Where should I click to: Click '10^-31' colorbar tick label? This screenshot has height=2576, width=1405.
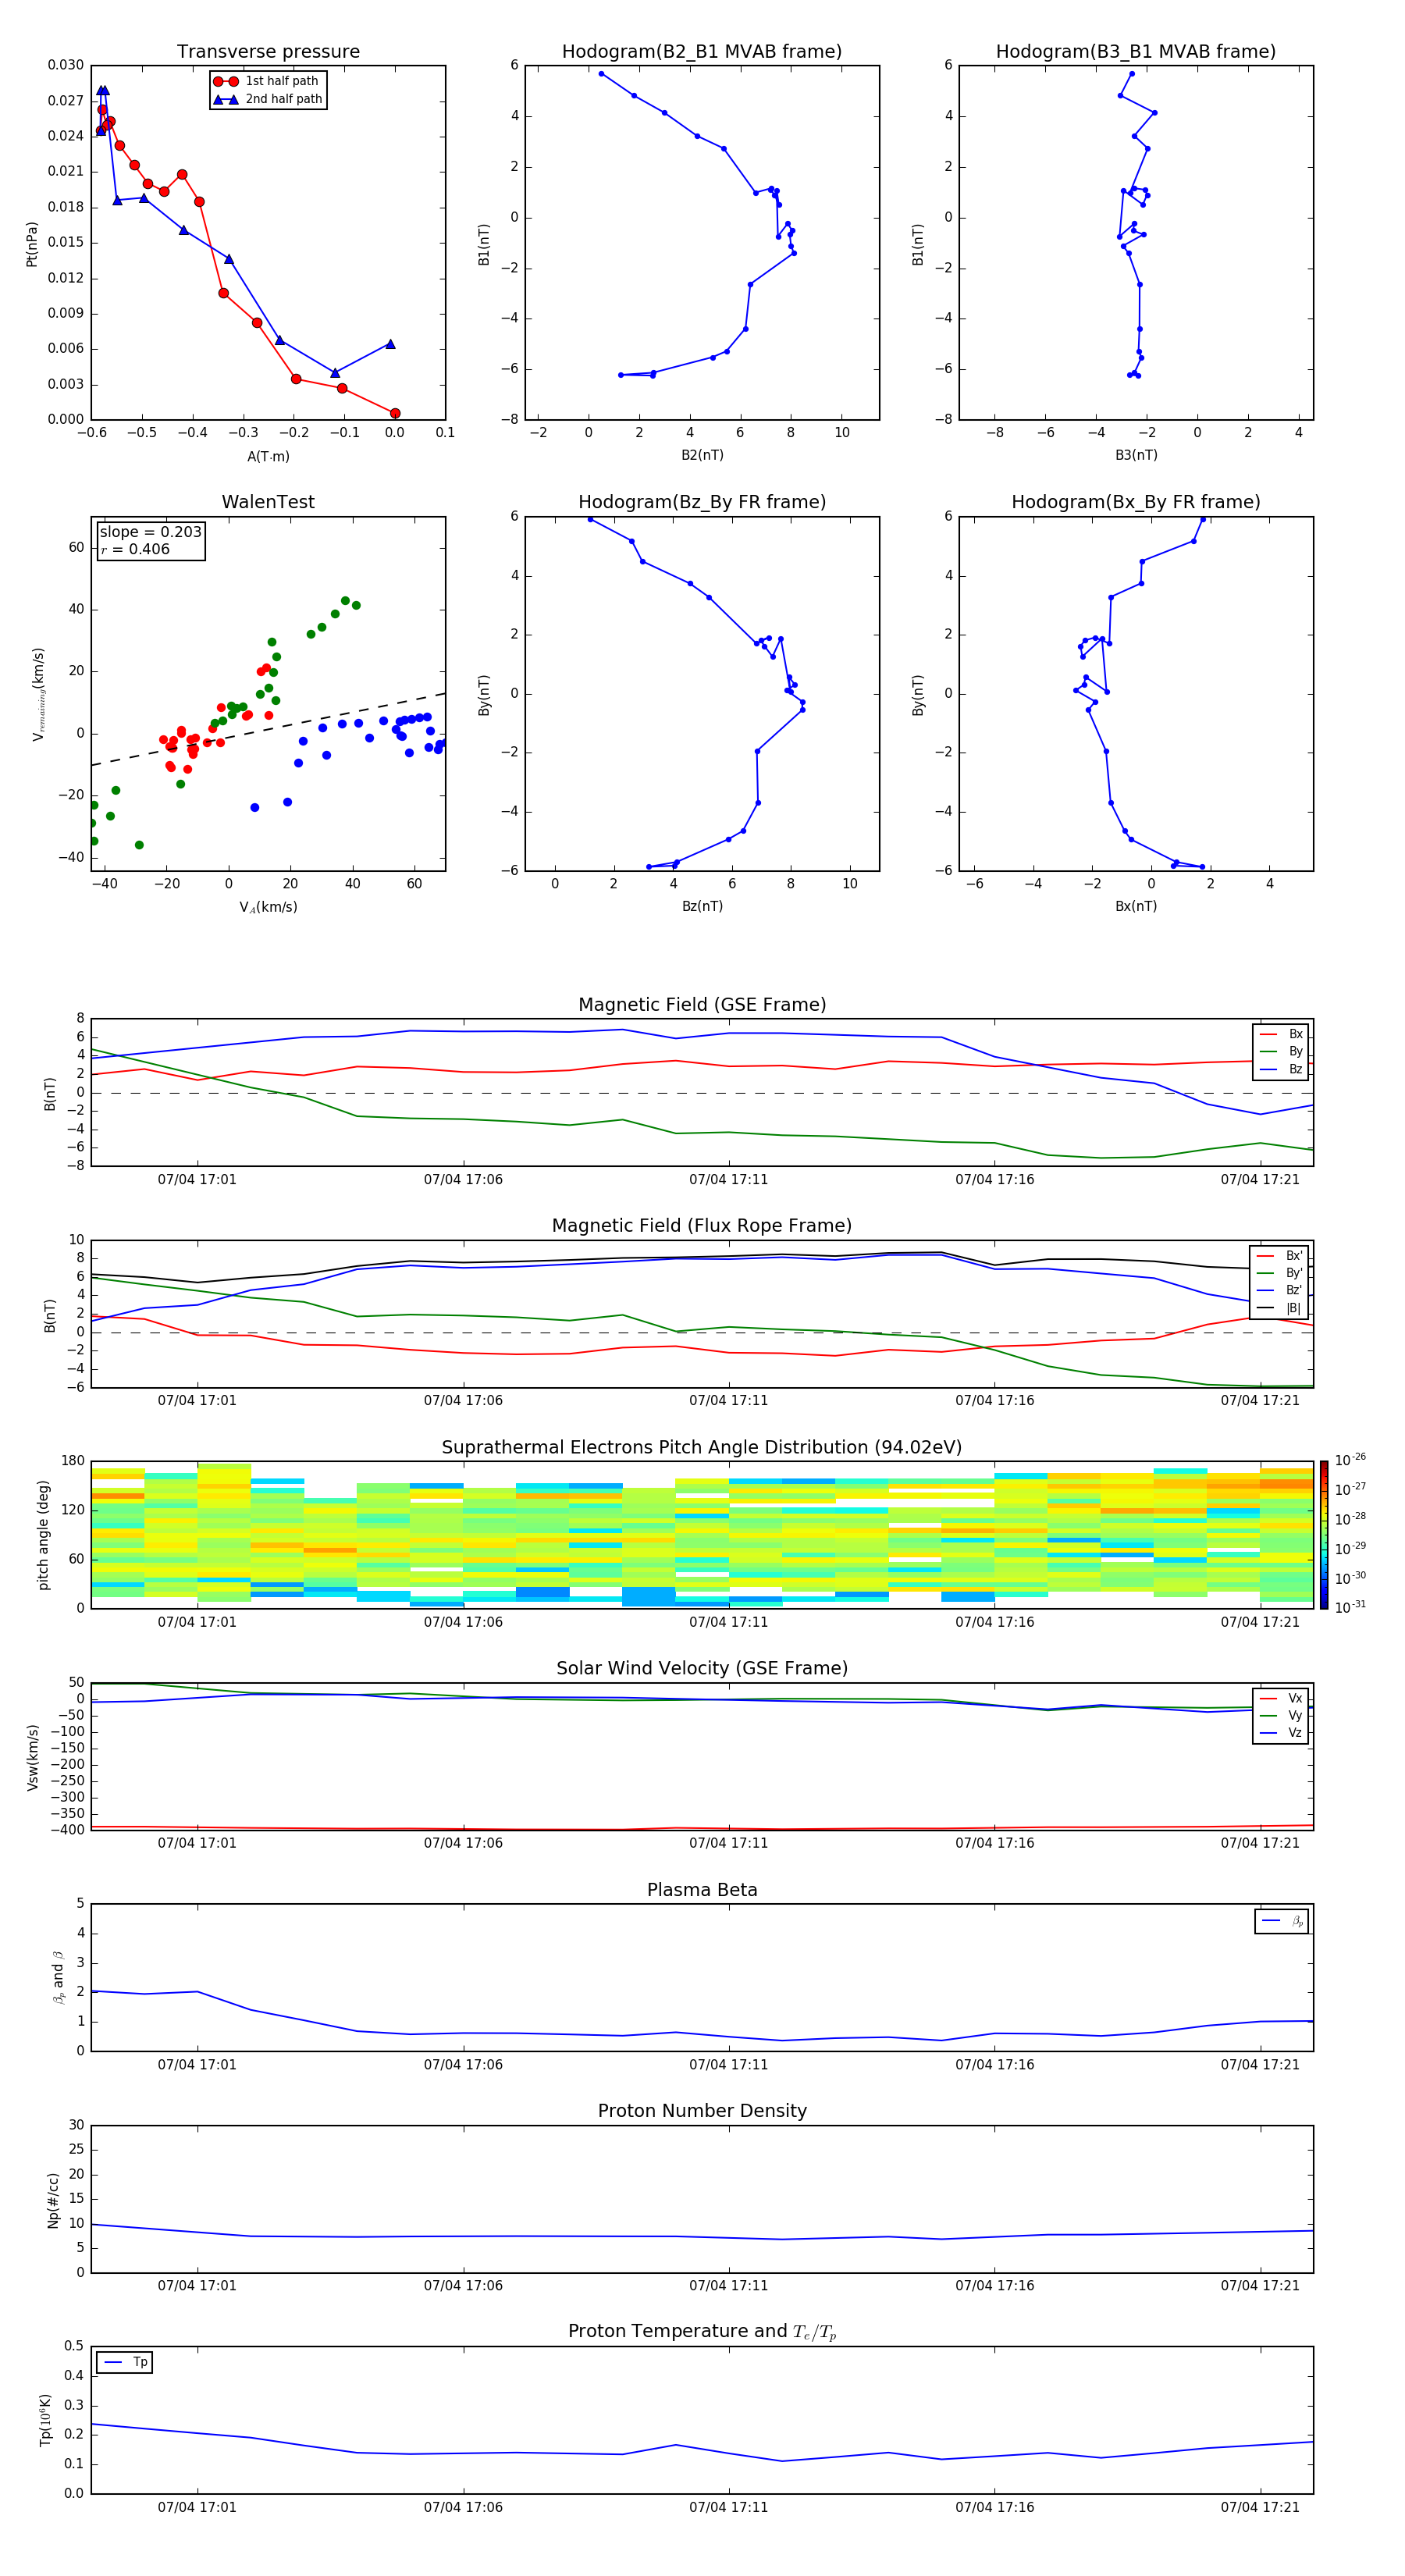1350,1607
